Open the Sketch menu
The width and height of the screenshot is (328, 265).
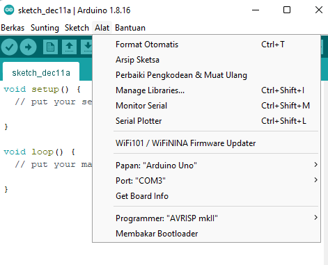[77, 28]
